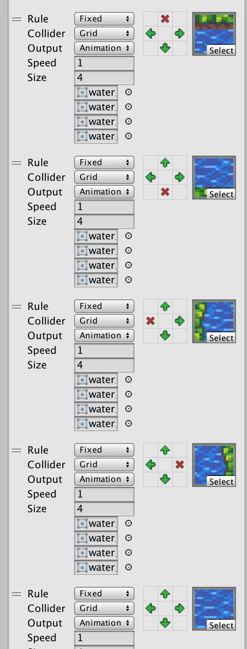Open the second rule's Grid collider dropdown
The height and width of the screenshot is (649, 247).
coord(104,177)
